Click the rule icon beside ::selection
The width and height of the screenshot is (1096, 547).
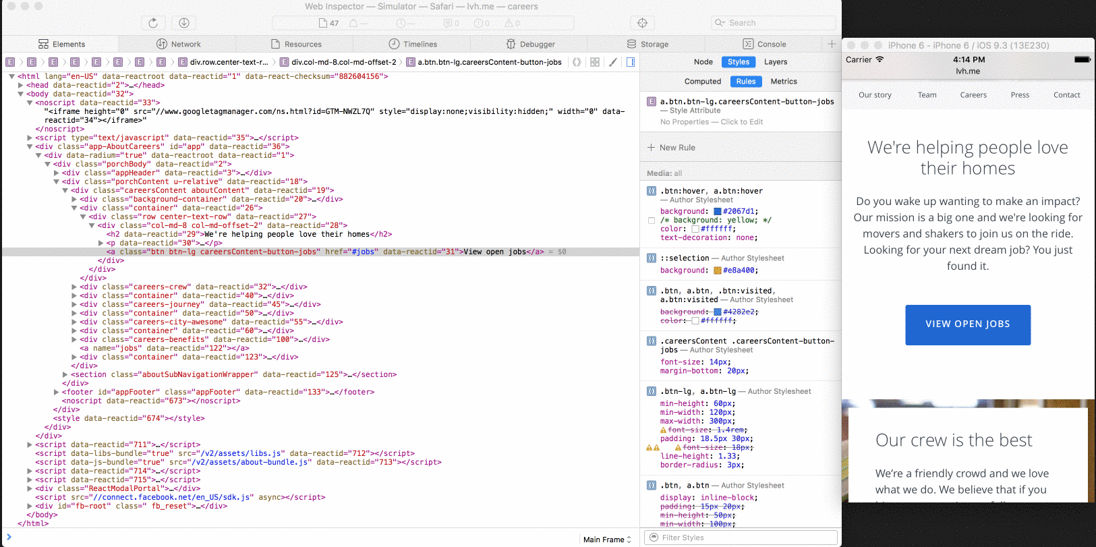(652, 258)
